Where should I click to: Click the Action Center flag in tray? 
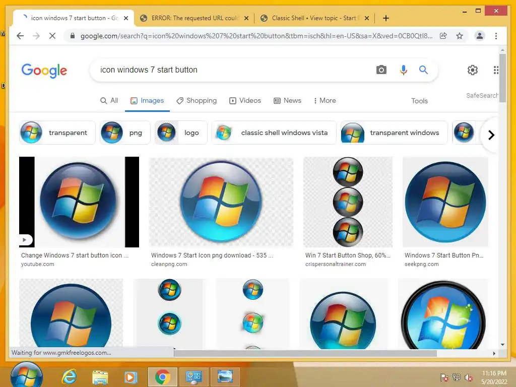tap(444, 377)
